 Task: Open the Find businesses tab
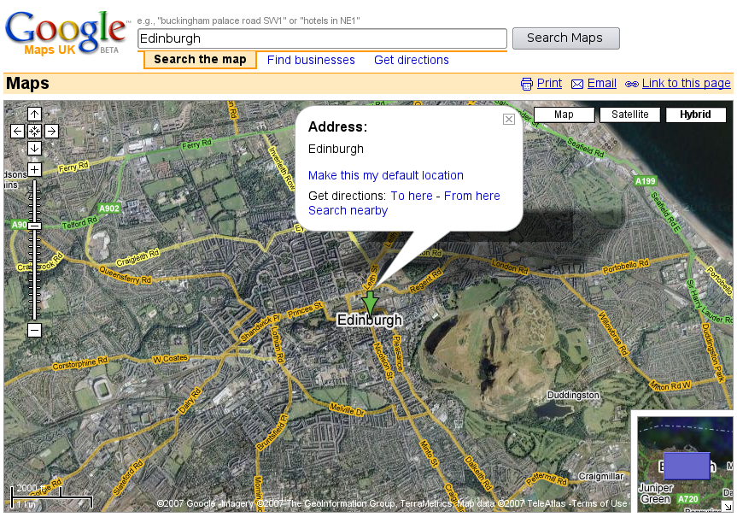[311, 60]
